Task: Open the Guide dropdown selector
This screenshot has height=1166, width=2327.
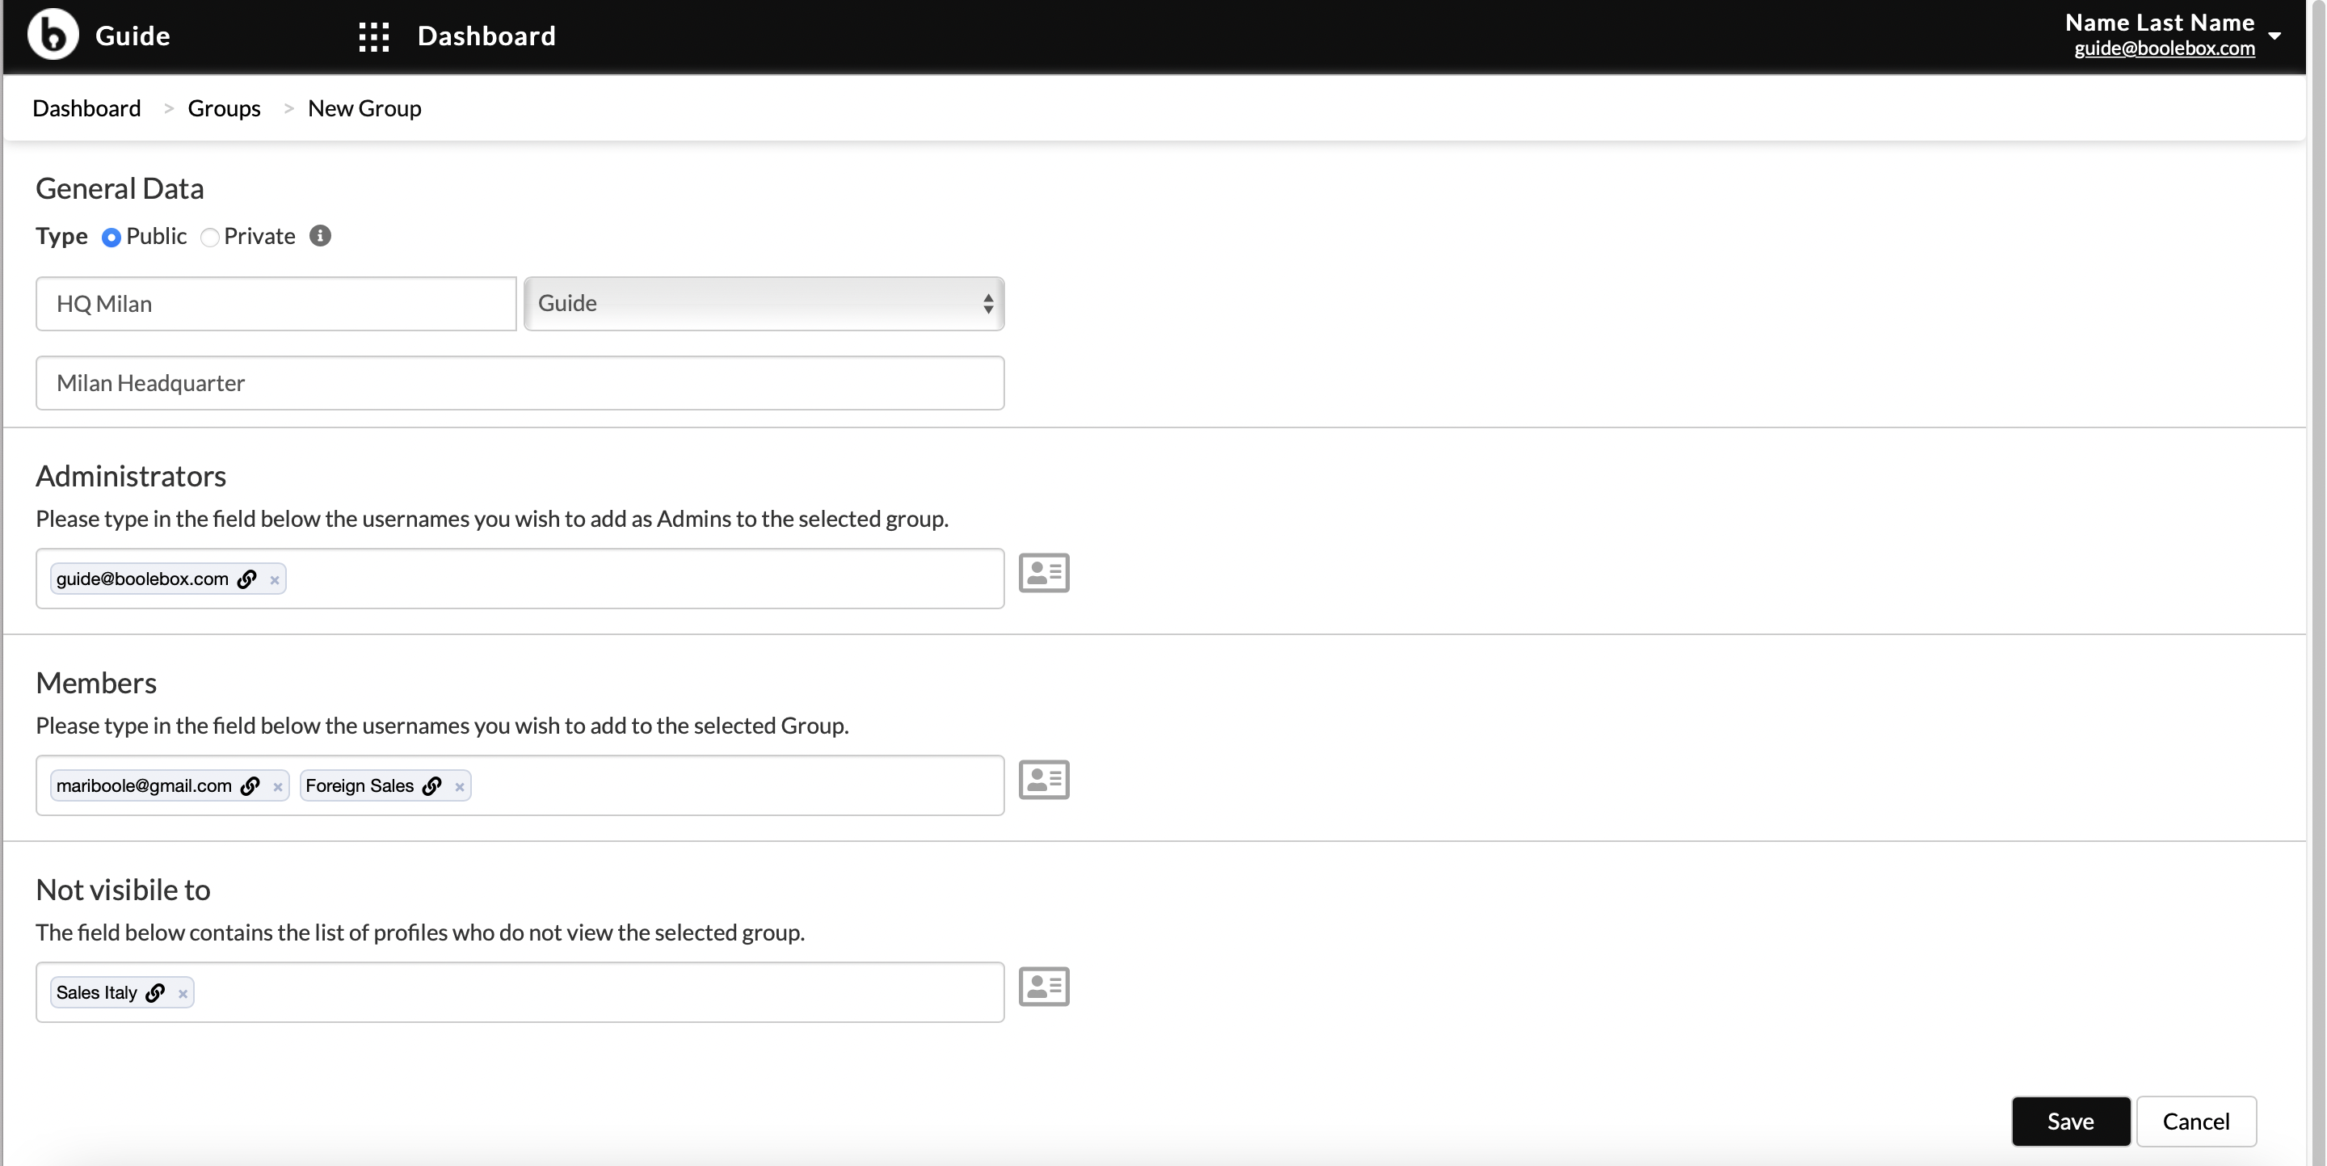Action: pyautogui.click(x=764, y=304)
